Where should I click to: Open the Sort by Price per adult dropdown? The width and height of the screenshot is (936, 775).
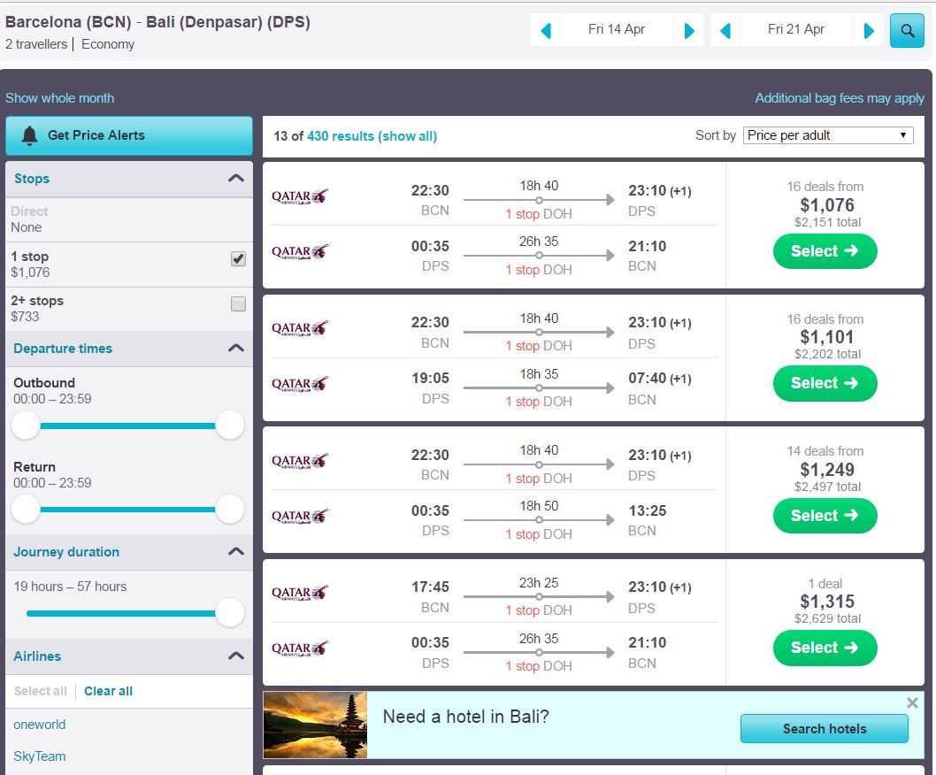click(828, 135)
